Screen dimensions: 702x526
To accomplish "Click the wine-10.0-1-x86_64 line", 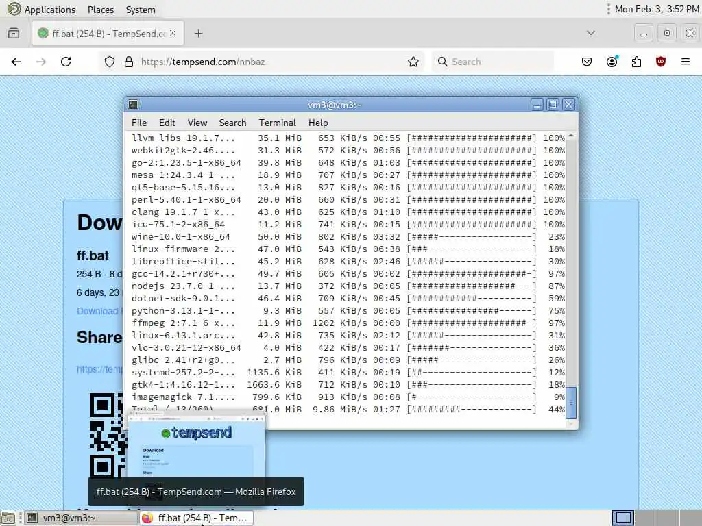I will (348, 236).
